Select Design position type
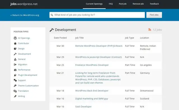Viewport: 179px width, 110px height. [21, 49]
